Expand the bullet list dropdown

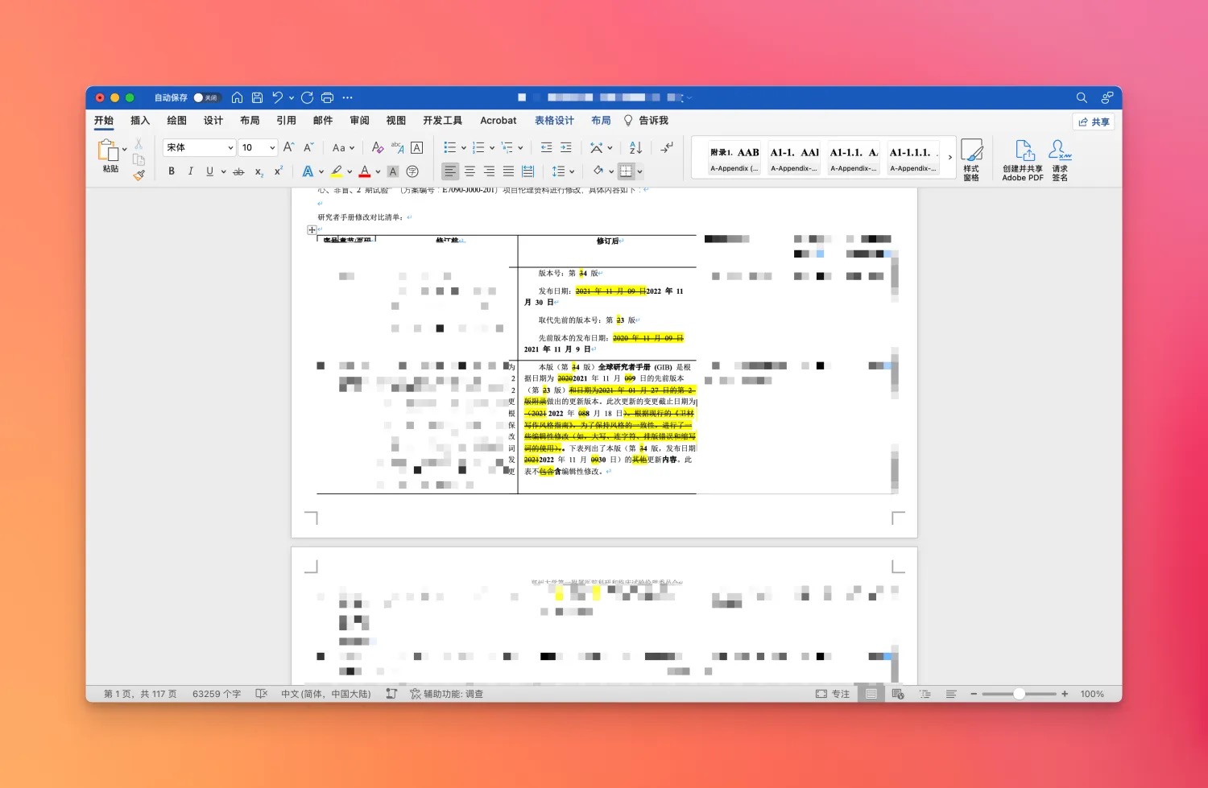coord(464,147)
